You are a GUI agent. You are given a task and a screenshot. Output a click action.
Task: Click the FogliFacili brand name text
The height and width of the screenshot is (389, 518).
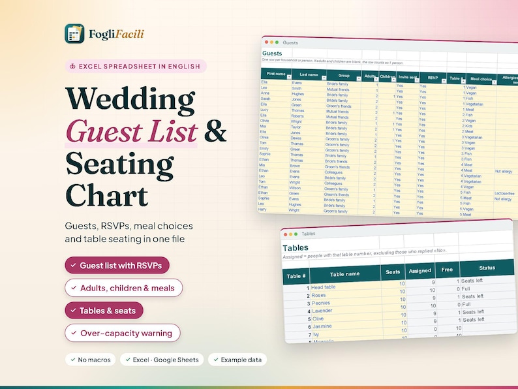click(x=116, y=35)
